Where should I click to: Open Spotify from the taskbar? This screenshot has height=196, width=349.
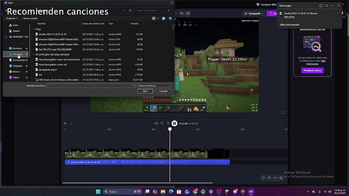pyautogui.click(x=203, y=192)
